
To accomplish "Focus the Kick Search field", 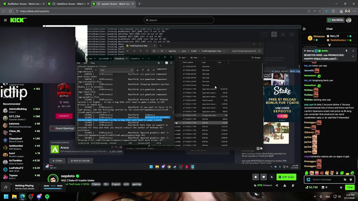I will pyautogui.click(x=179, y=20).
